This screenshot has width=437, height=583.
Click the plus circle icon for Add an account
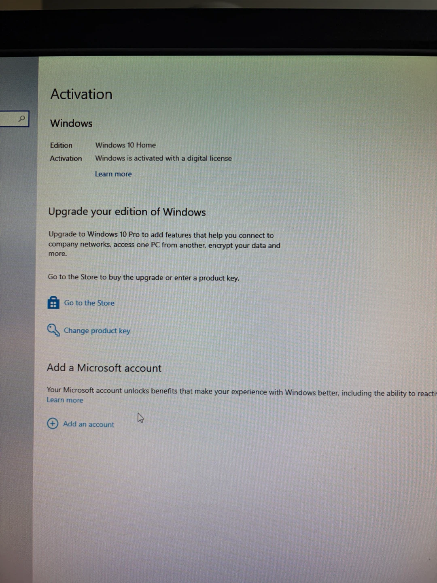(x=53, y=423)
